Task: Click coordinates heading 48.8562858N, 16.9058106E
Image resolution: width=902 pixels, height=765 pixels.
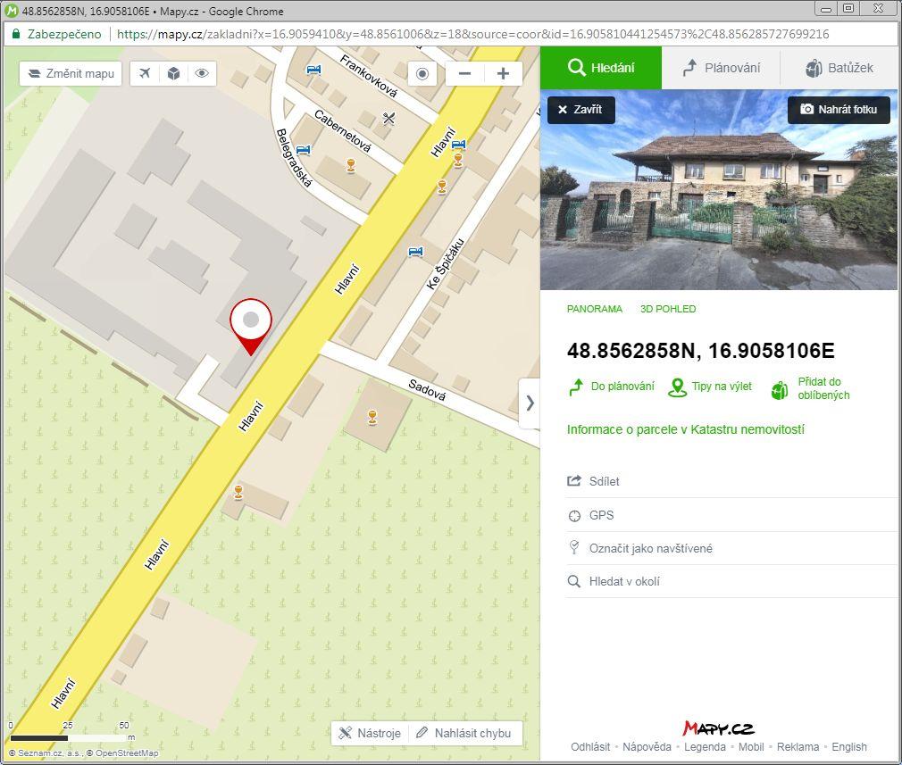Action: [701, 350]
